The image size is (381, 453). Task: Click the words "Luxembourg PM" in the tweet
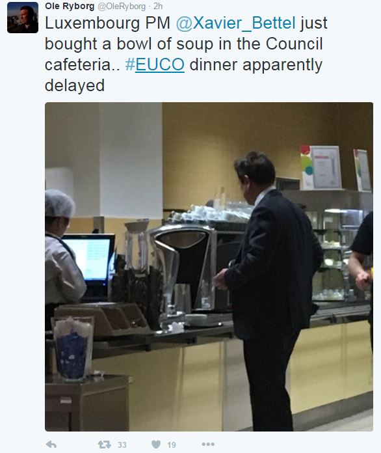[107, 23]
